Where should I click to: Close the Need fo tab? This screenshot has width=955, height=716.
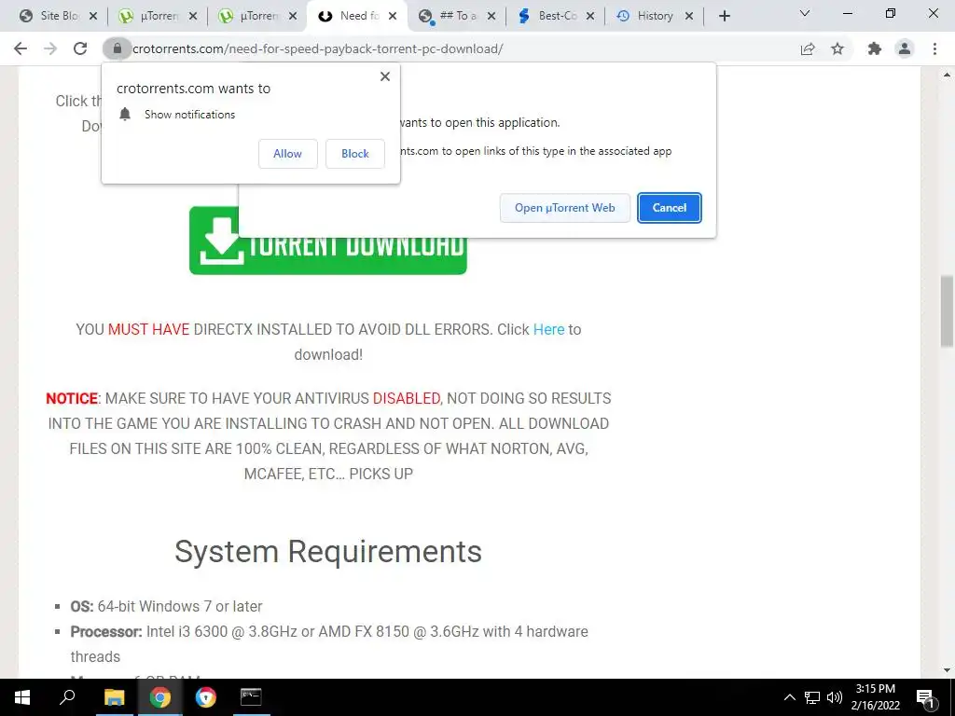(x=393, y=17)
